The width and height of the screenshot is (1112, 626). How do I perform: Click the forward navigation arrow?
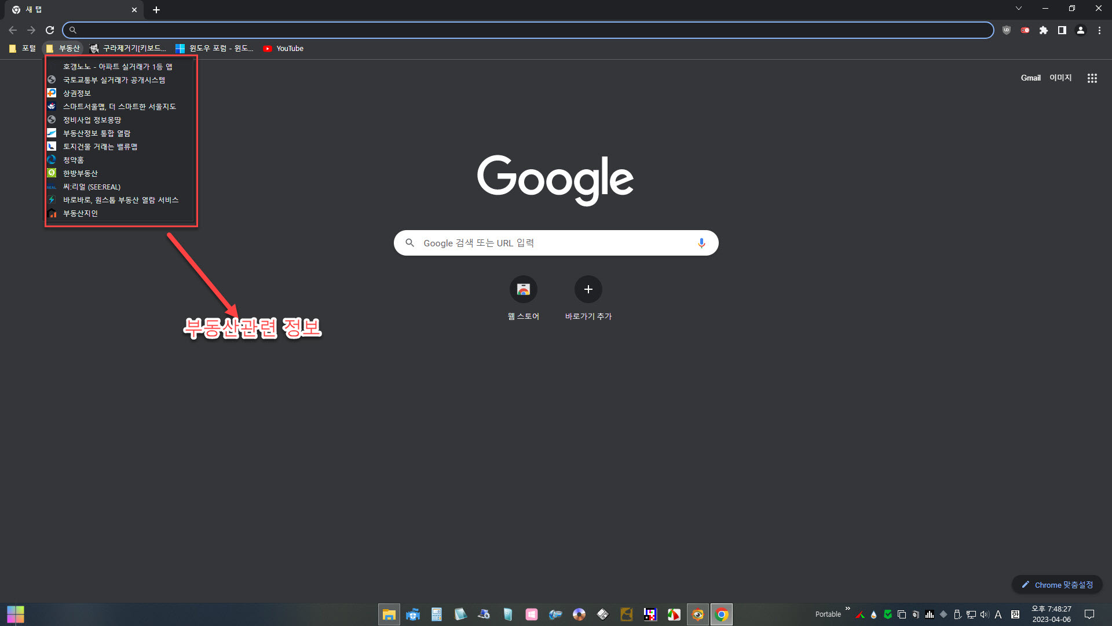coord(31,30)
